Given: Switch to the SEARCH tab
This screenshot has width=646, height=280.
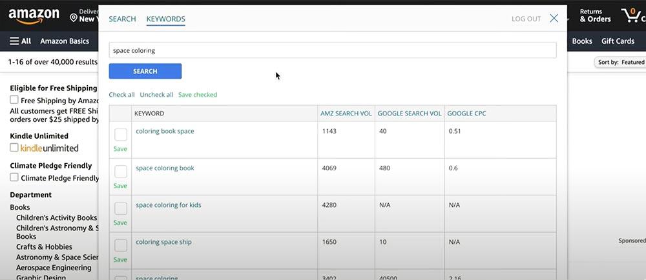Looking at the screenshot, I should 122,19.
